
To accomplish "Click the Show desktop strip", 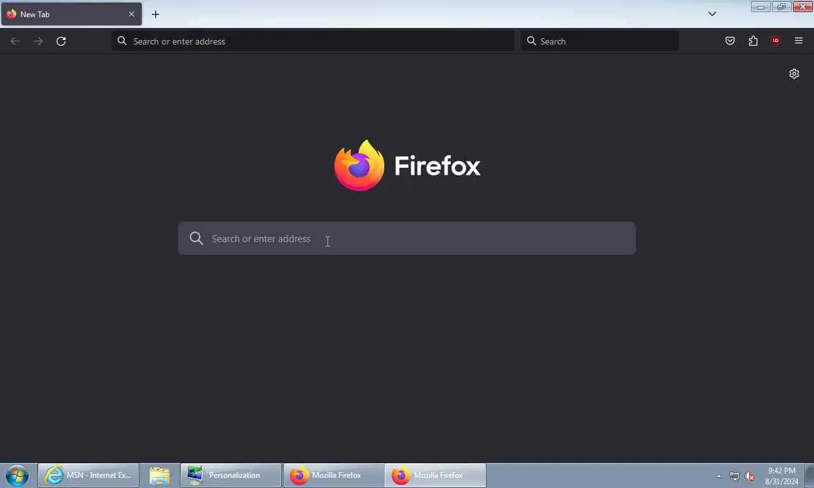I will 809,475.
